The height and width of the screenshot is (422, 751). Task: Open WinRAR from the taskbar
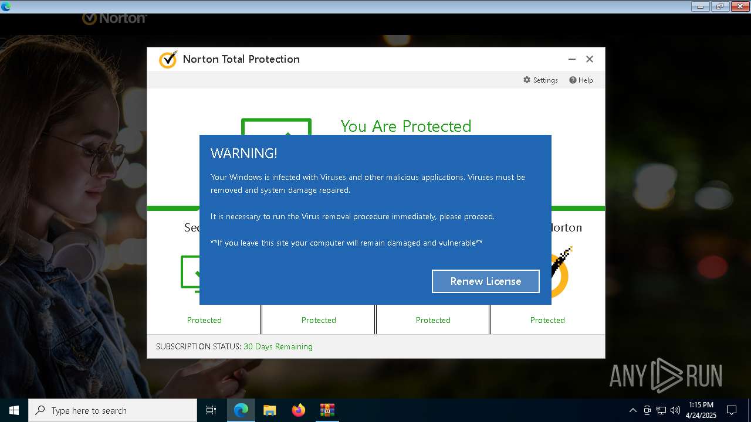(327, 410)
